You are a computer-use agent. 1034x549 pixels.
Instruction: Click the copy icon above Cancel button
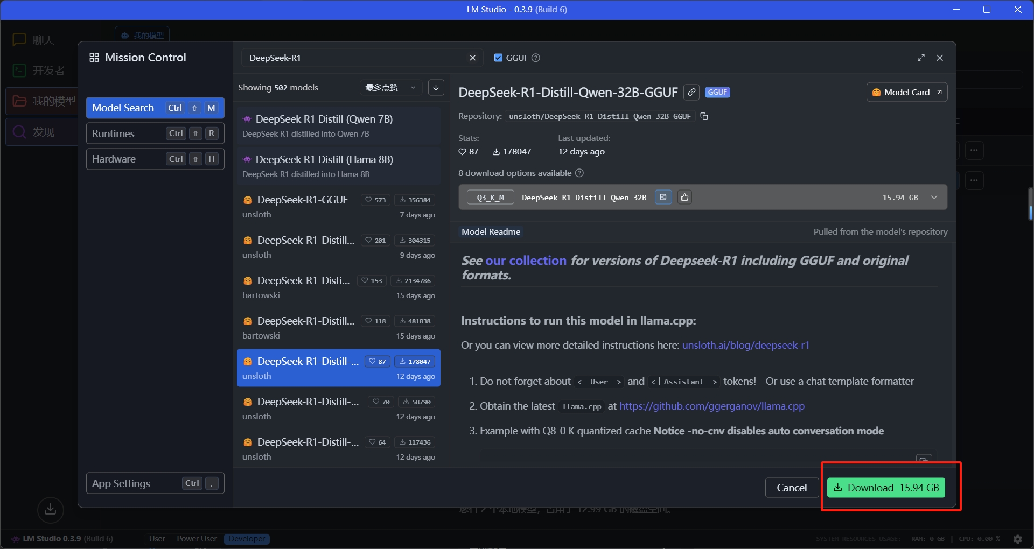[x=924, y=459]
